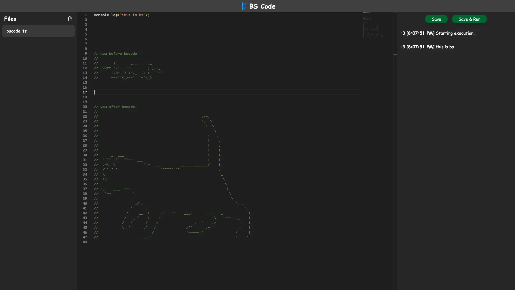The width and height of the screenshot is (515, 290).
Task: Click the blue BS Code logo icon
Action: (244, 6)
